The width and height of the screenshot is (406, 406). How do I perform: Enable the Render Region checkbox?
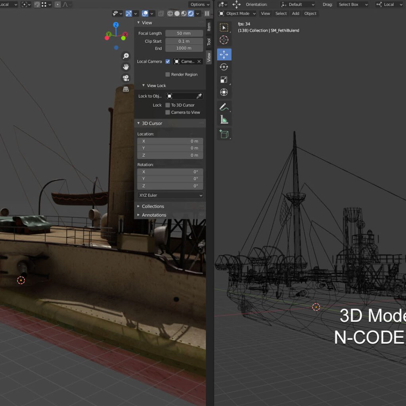(168, 75)
